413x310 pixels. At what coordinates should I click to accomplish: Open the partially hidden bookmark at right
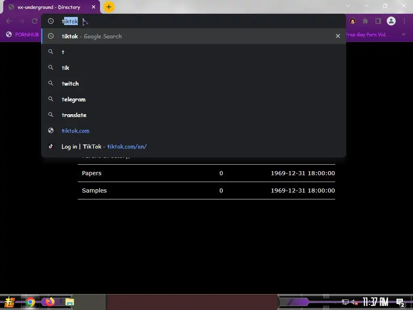click(367, 35)
